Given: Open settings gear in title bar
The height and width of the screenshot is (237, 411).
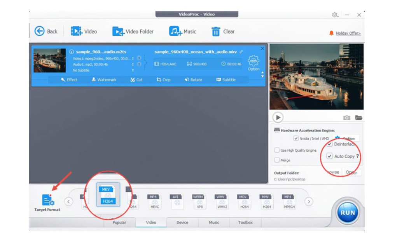Looking at the screenshot, I should coord(335,15).
